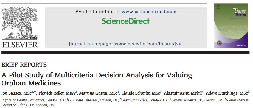
Task: Open the ScienceDirect green logo
Action: [126, 21]
